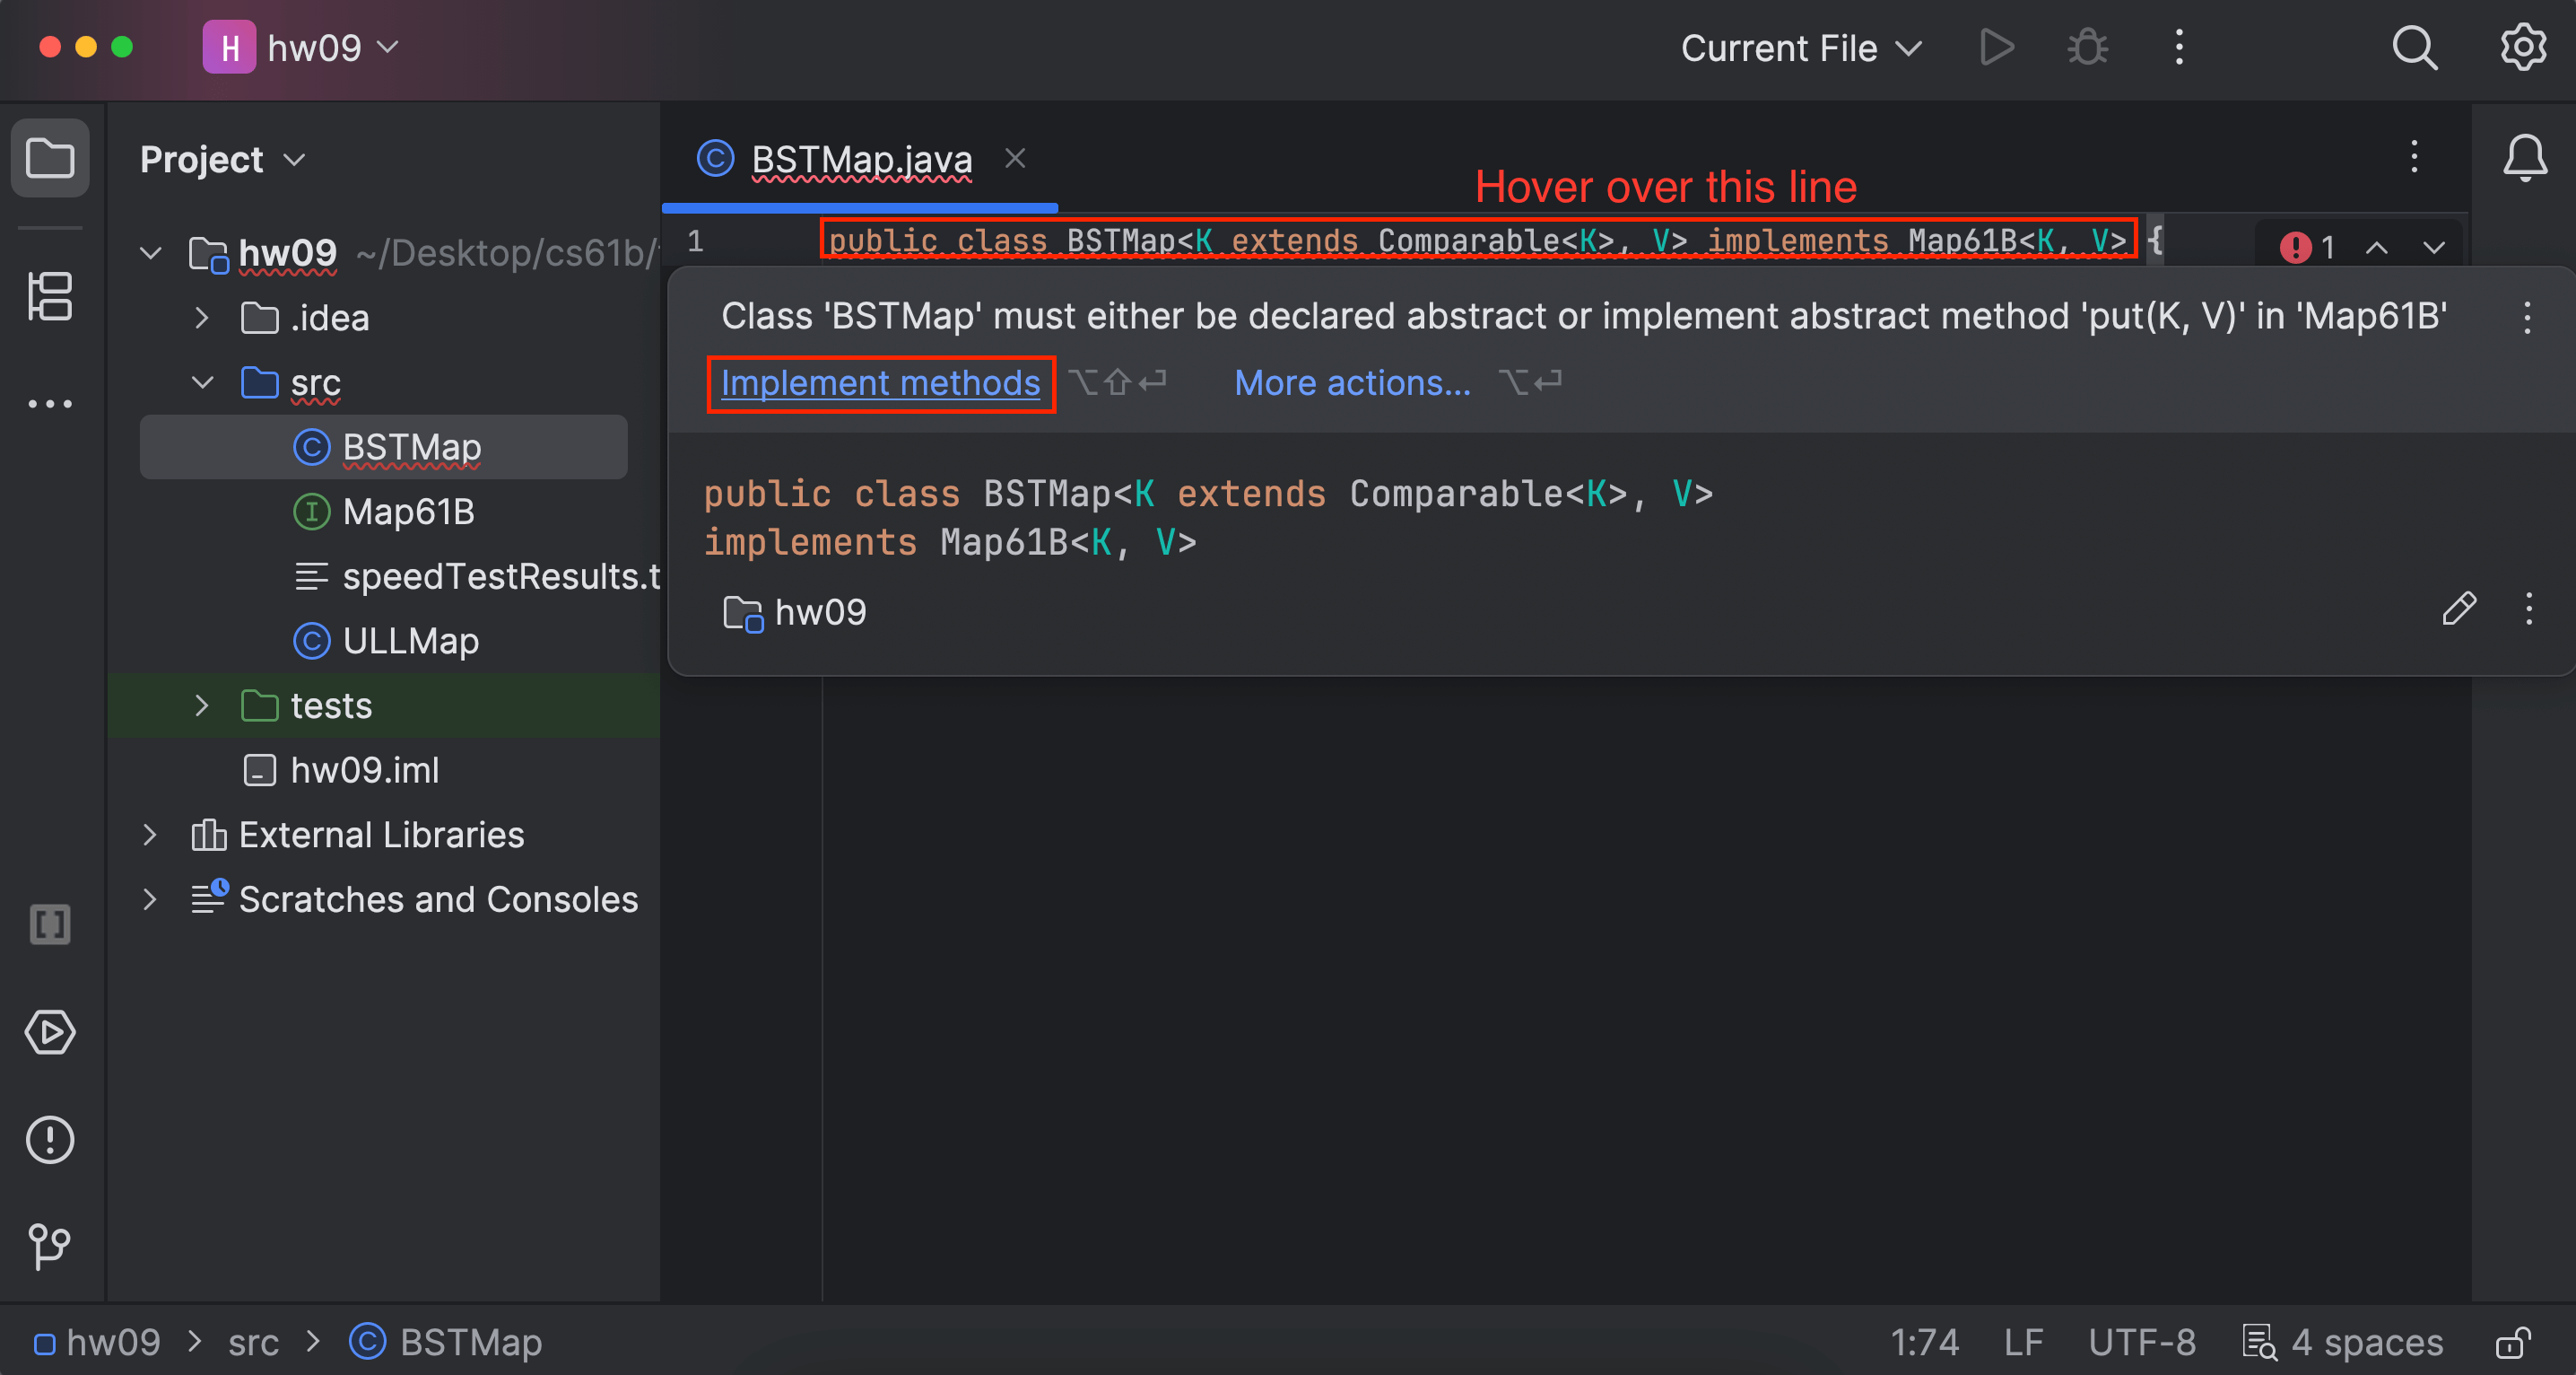
Task: Expand External Libraries
Action: (150, 835)
